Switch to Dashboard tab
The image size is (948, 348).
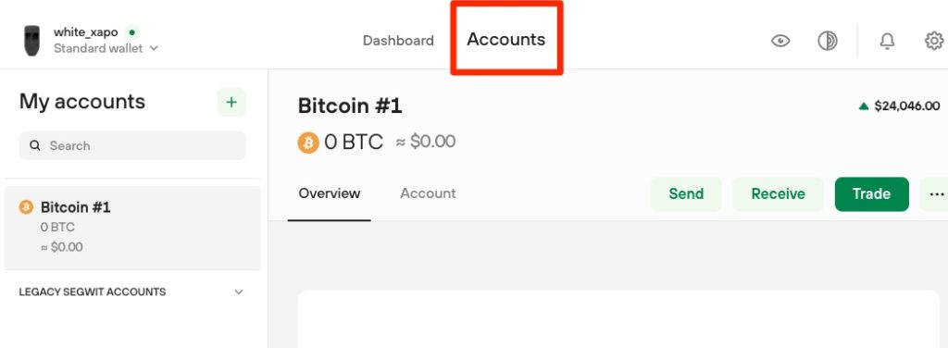(x=398, y=41)
